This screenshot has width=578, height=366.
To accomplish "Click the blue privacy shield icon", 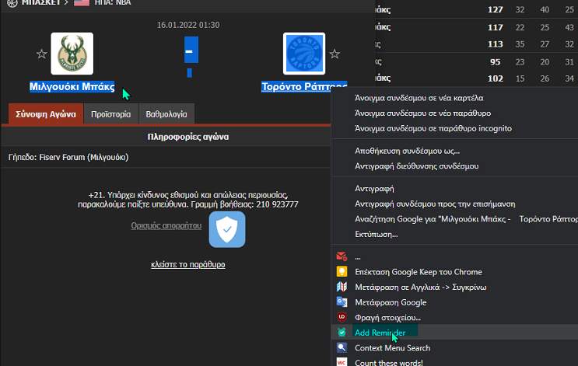I will click(x=227, y=229).
